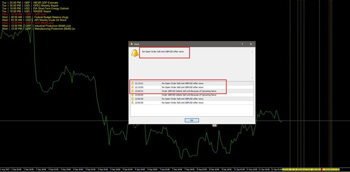The width and height of the screenshot is (350, 172).
Task: Close the Alert dialog window
Action: [x=251, y=44]
